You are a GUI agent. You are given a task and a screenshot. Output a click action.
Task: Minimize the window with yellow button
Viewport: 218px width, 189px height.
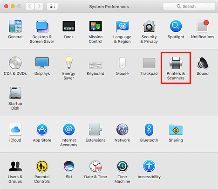[13, 7]
